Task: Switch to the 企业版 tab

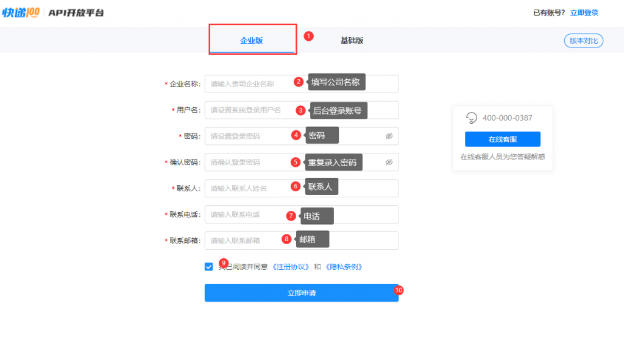Action: (252, 40)
